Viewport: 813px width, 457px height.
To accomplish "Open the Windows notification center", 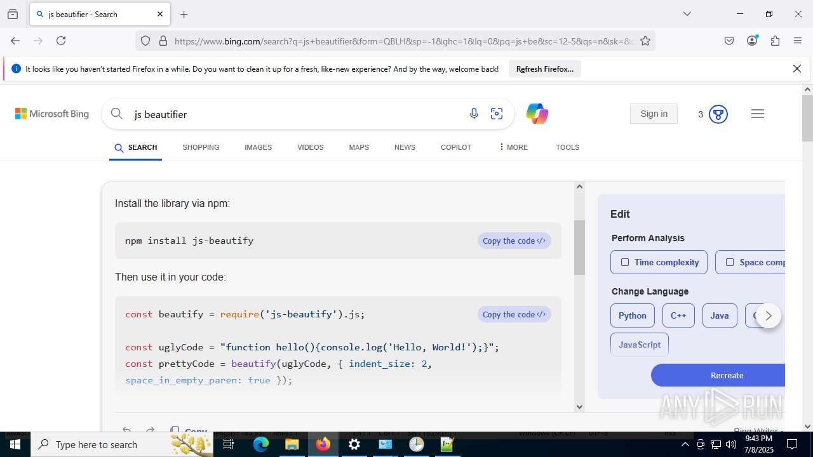I will point(792,444).
